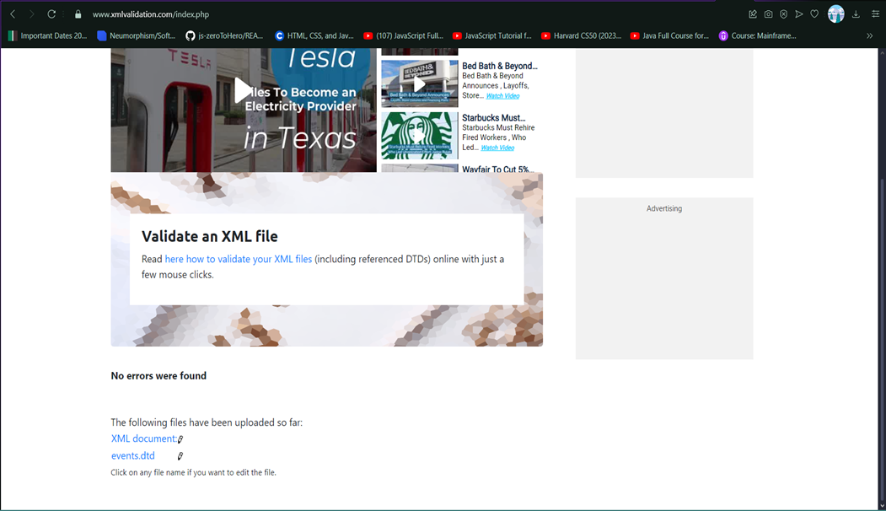
Task: Open the send/flow arrow icon
Action: [x=799, y=14]
